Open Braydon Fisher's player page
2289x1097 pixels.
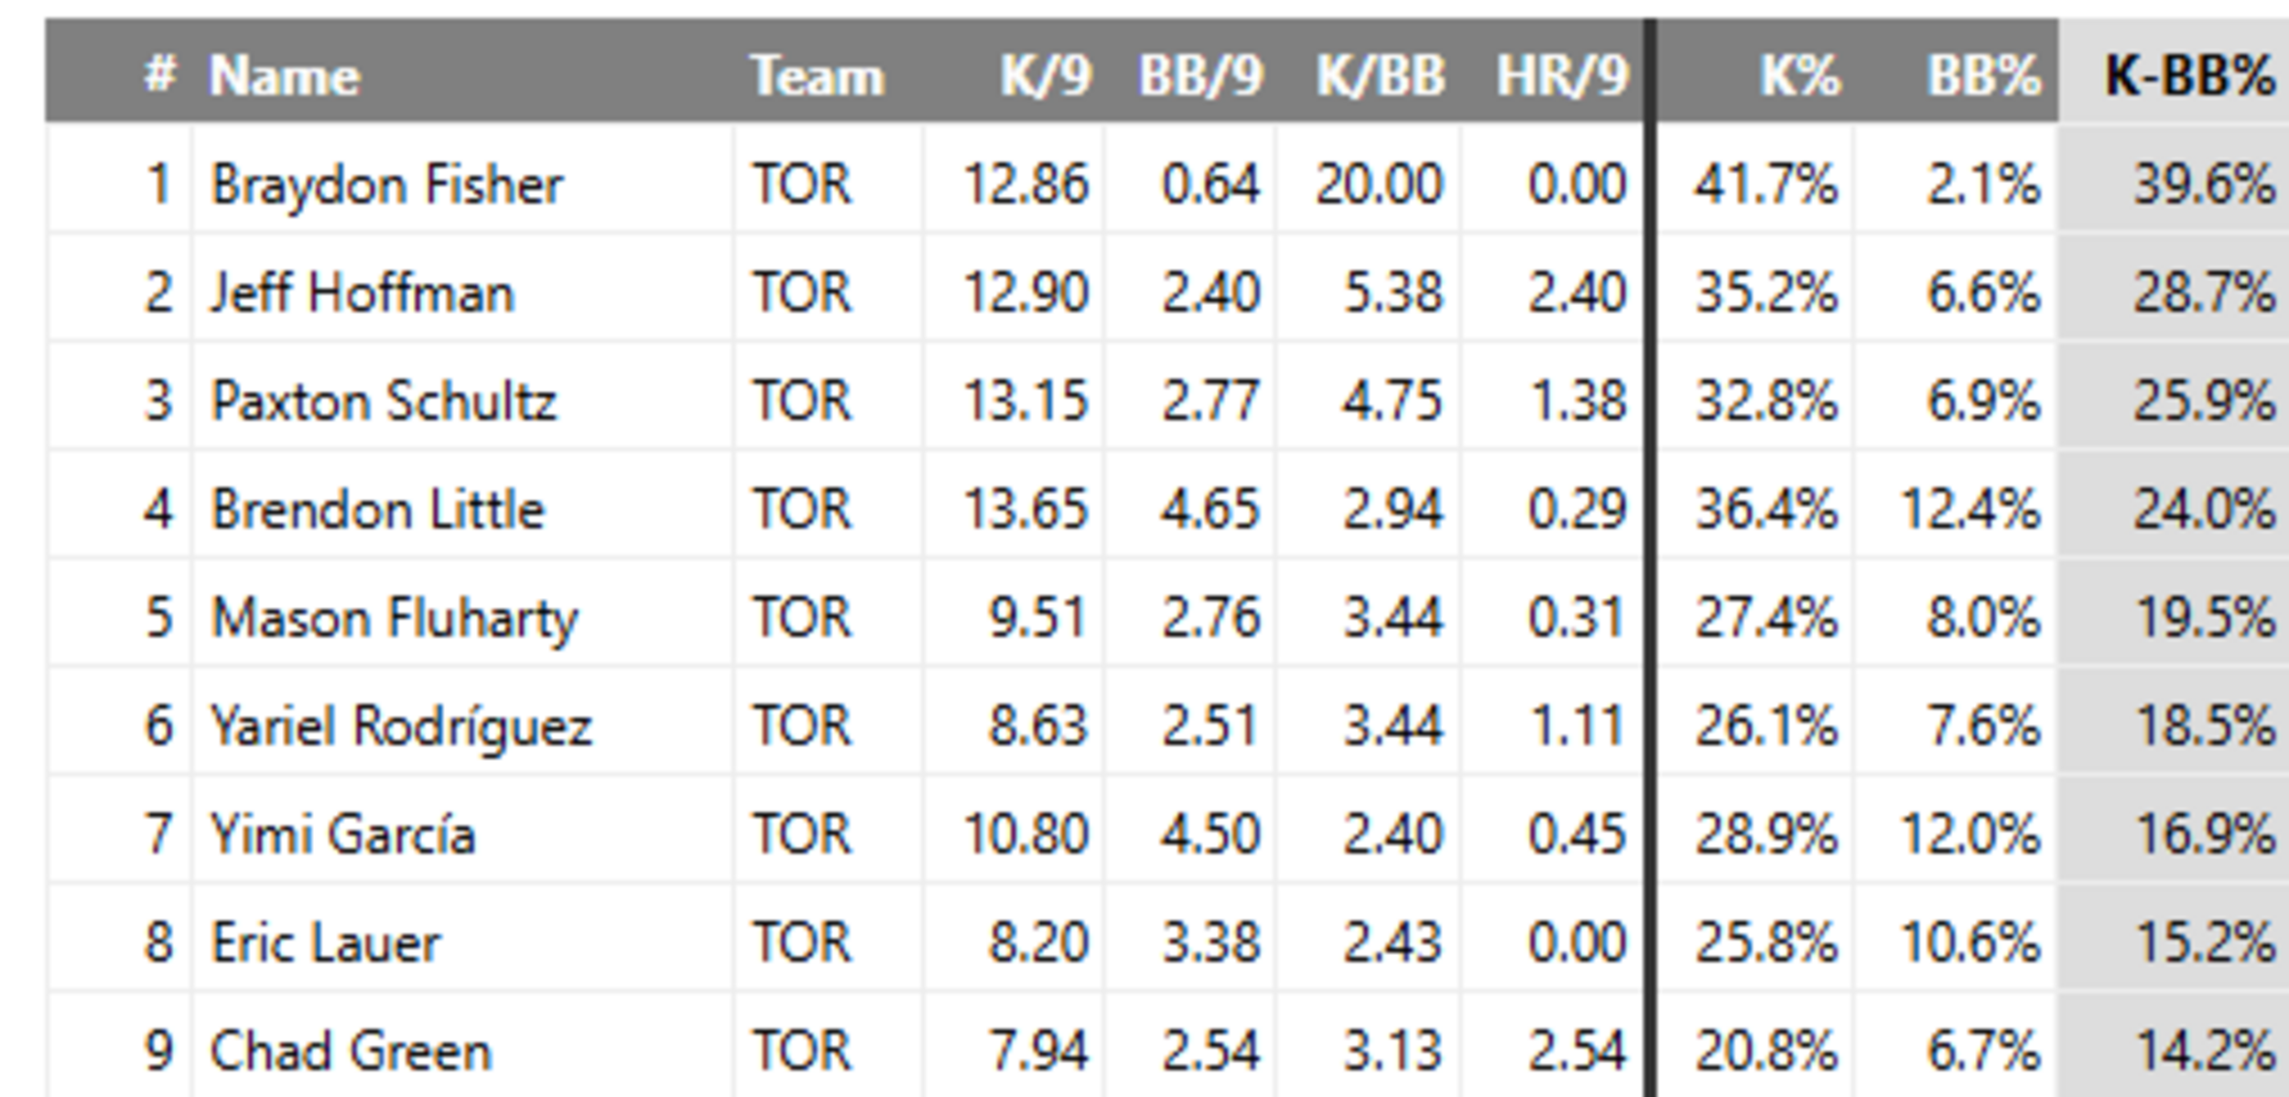386,185
